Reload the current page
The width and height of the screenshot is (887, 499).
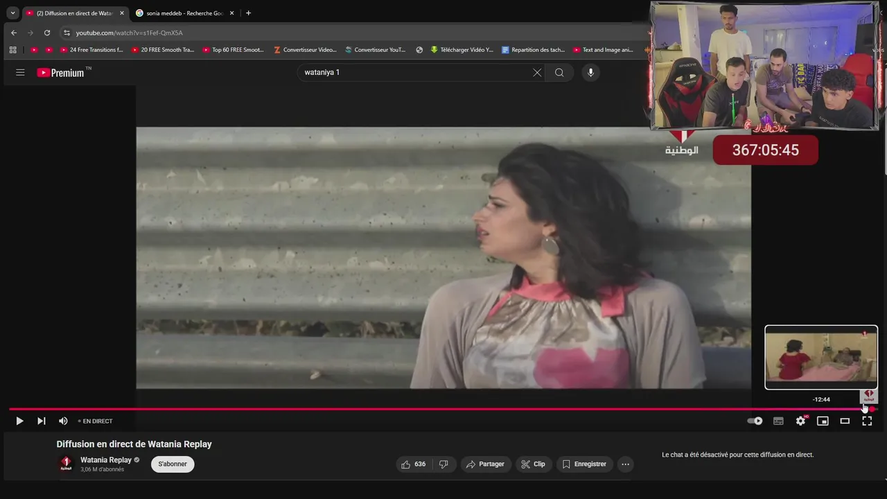[47, 33]
